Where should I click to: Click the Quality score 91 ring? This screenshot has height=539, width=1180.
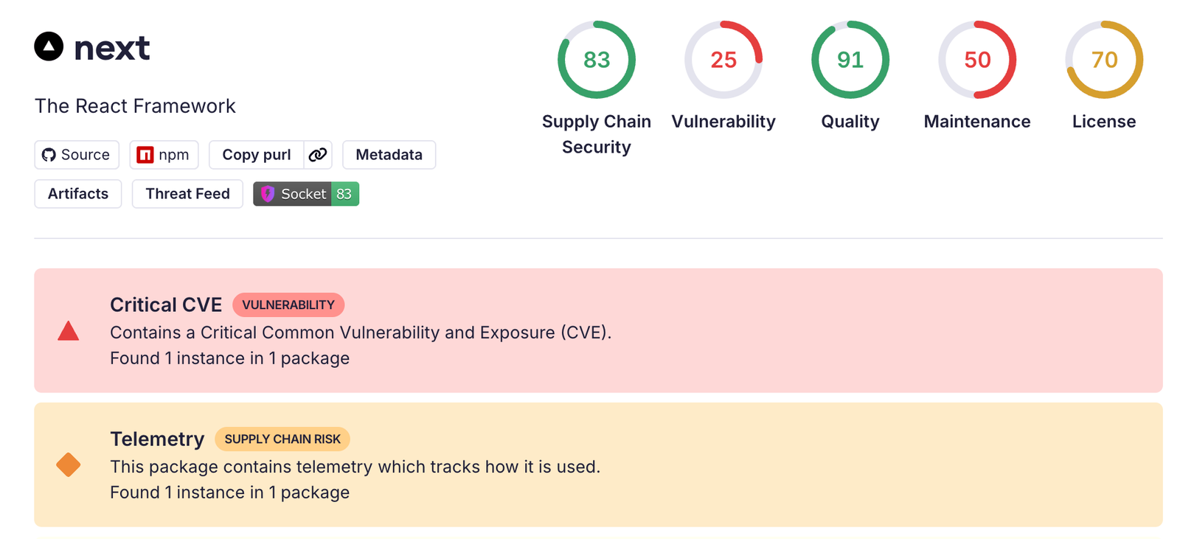tap(850, 60)
